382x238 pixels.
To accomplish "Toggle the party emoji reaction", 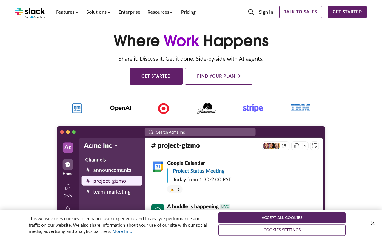I will (175, 189).
